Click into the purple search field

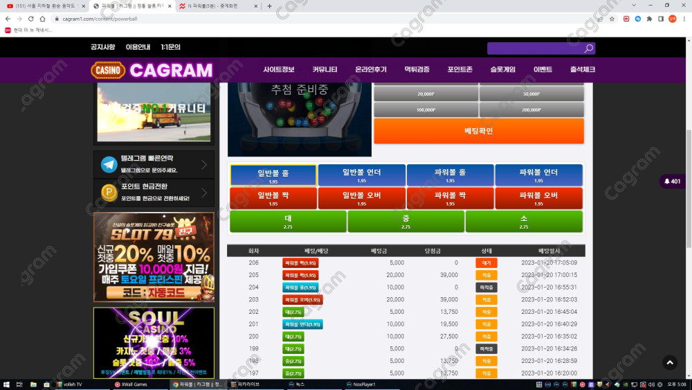click(x=534, y=48)
